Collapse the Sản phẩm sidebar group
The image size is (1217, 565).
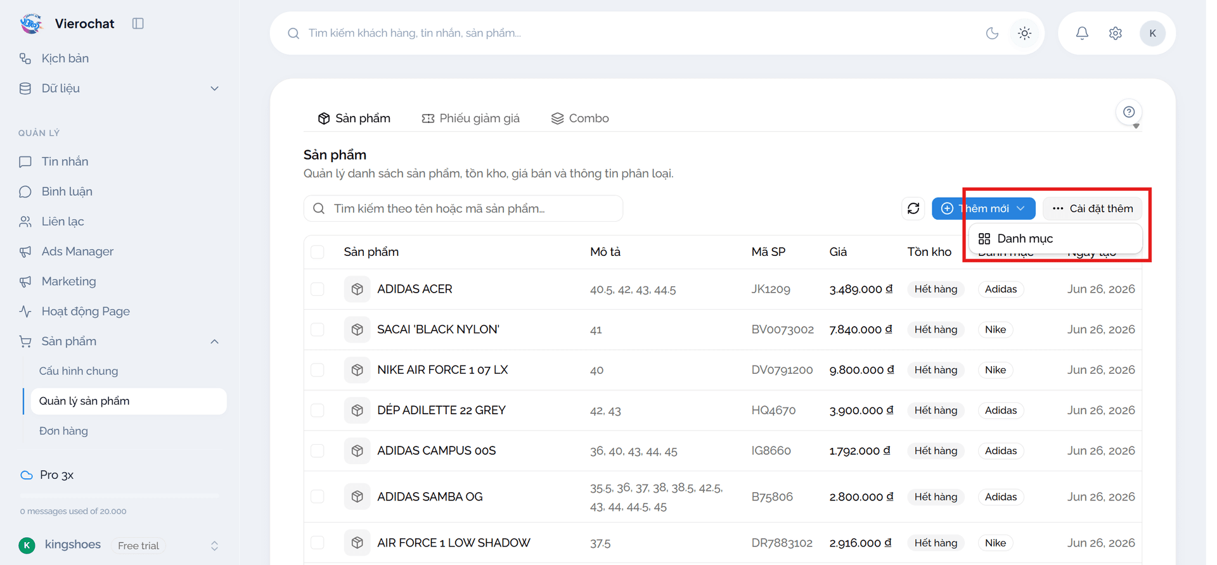(214, 341)
